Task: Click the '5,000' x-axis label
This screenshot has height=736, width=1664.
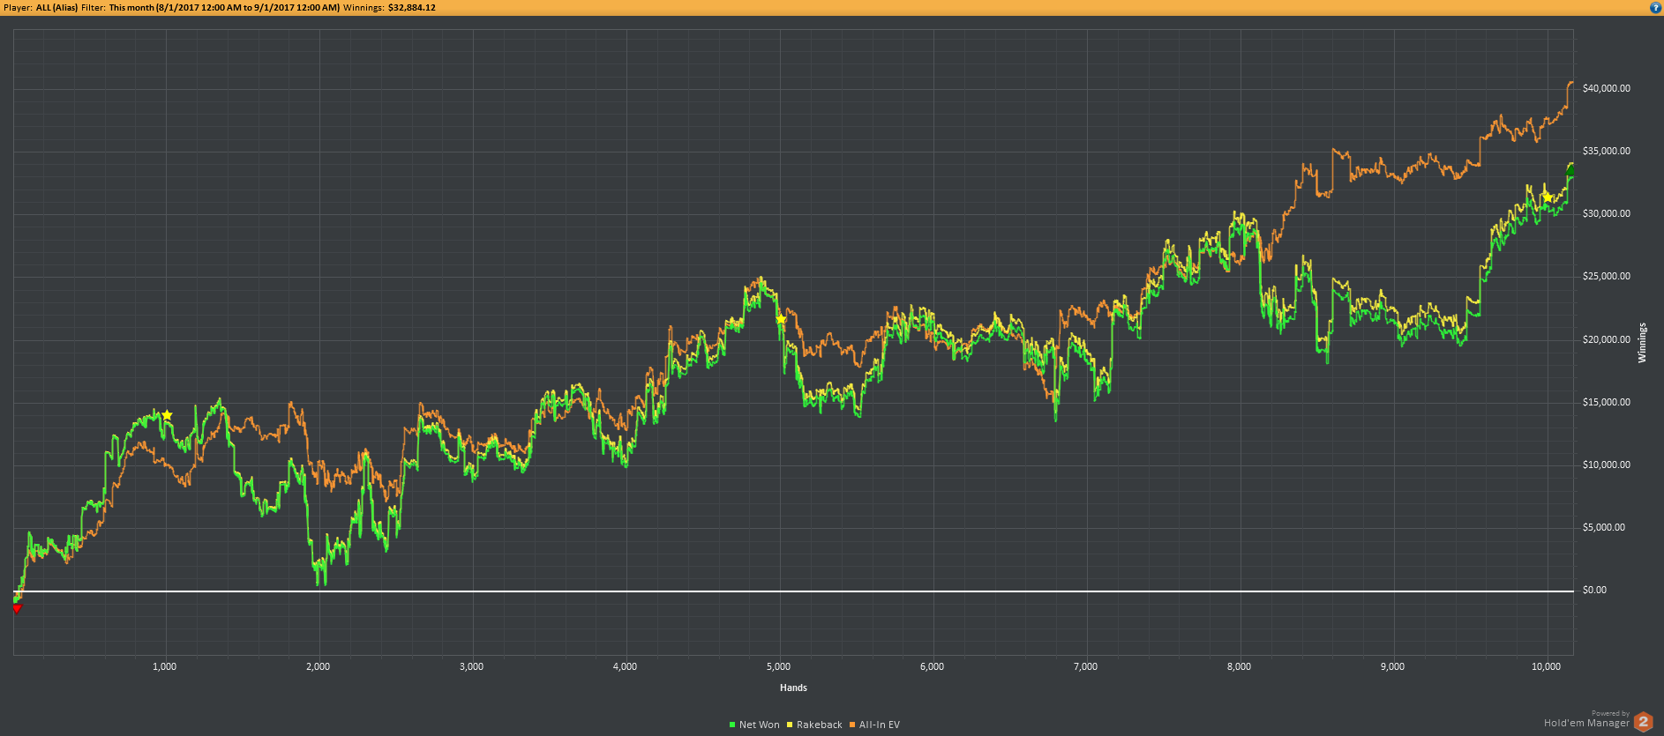Action: [x=779, y=666]
